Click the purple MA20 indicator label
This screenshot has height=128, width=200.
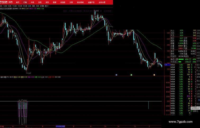coord(33,9)
